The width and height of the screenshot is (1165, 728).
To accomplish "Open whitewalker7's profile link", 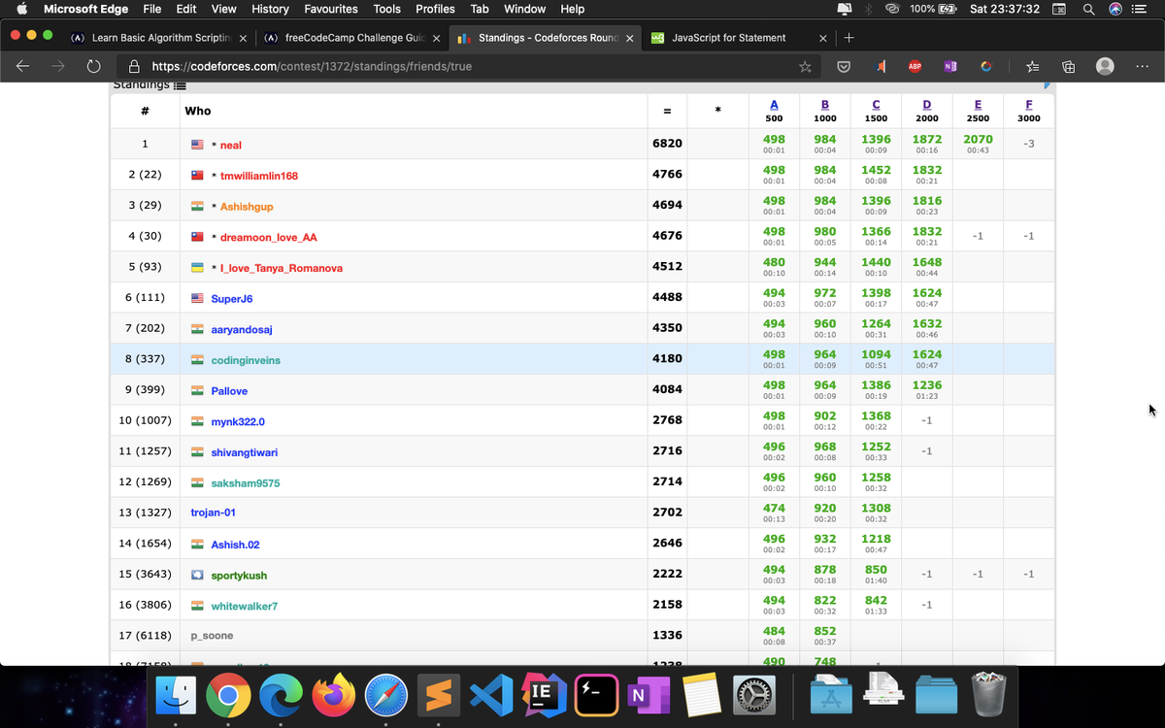I will (x=245, y=607).
